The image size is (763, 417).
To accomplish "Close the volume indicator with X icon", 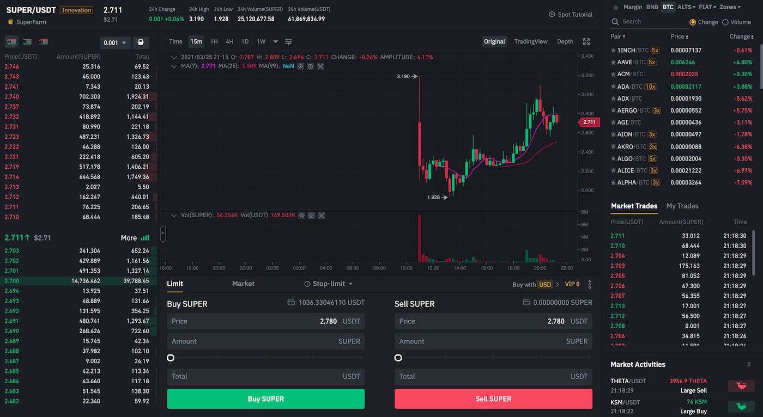I will click(321, 216).
